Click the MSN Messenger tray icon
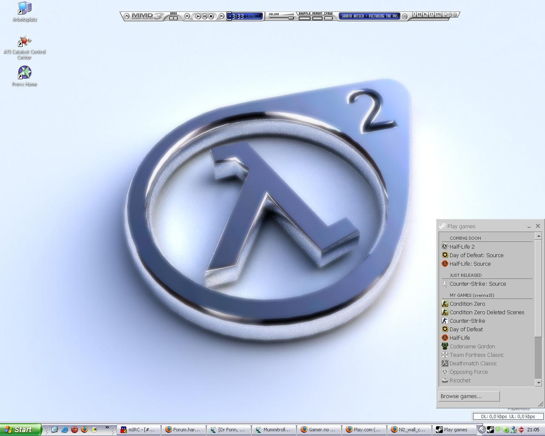 (513, 430)
